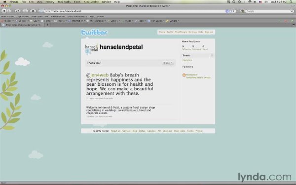The width and height of the screenshot is (296, 185).
Task: Open the Information toolbar dropdown
Action: tap(77, 21)
